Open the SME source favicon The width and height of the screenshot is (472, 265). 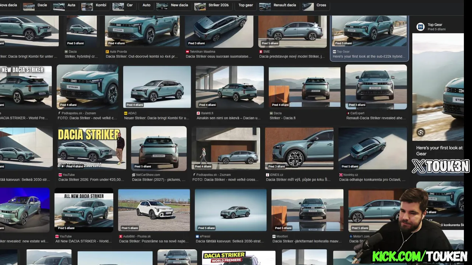[x=261, y=52]
